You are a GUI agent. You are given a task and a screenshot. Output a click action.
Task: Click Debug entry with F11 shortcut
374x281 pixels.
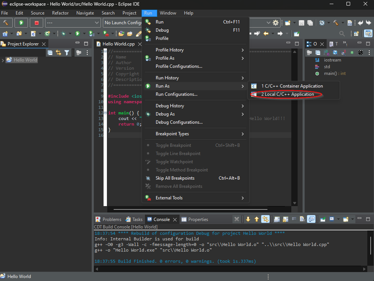tap(196, 30)
